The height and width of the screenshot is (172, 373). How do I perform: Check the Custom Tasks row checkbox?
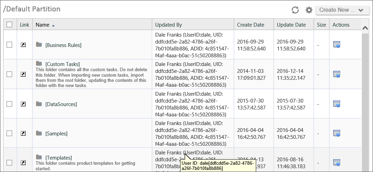click(x=9, y=74)
